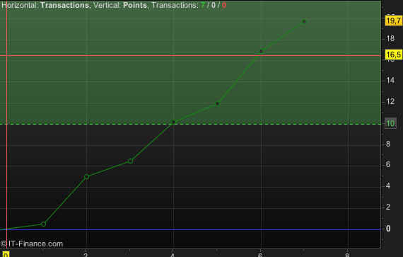
Task: Click the 8 label on vertical axis
Action: click(x=388, y=144)
